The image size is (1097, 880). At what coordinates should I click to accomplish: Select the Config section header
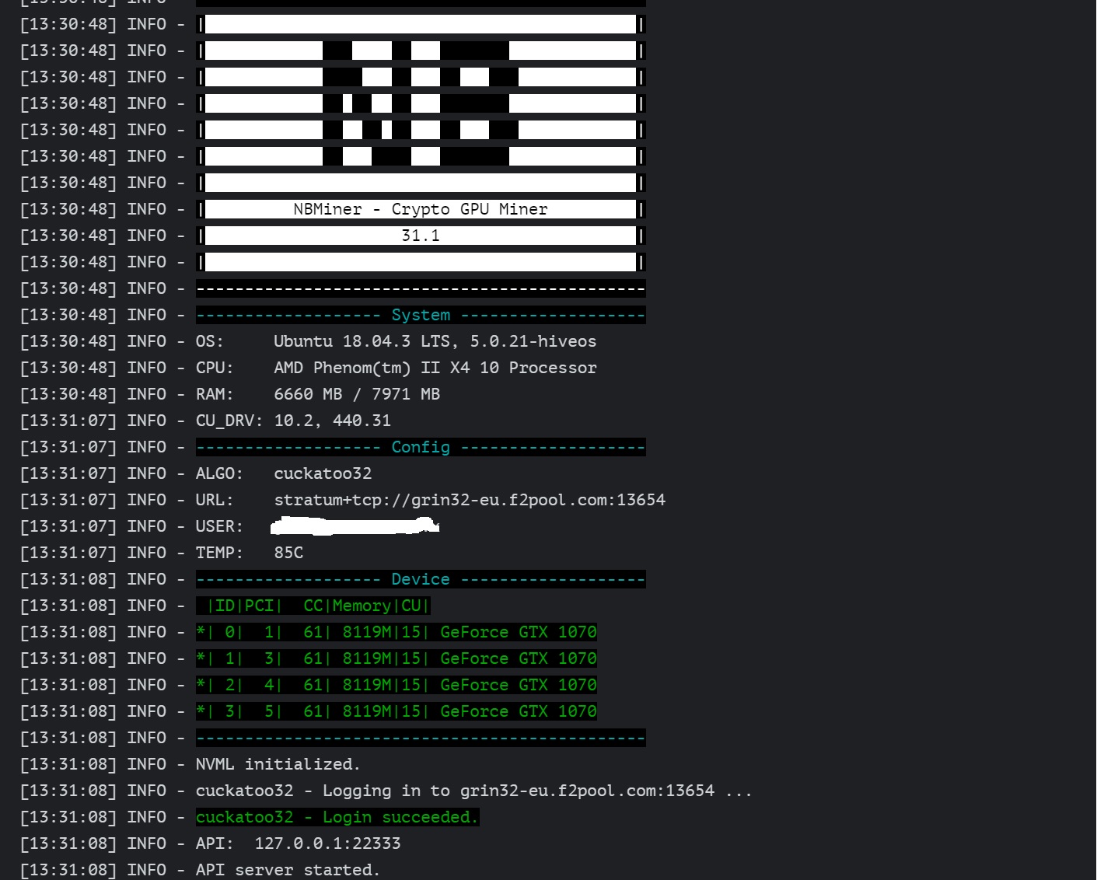pyautogui.click(x=421, y=447)
